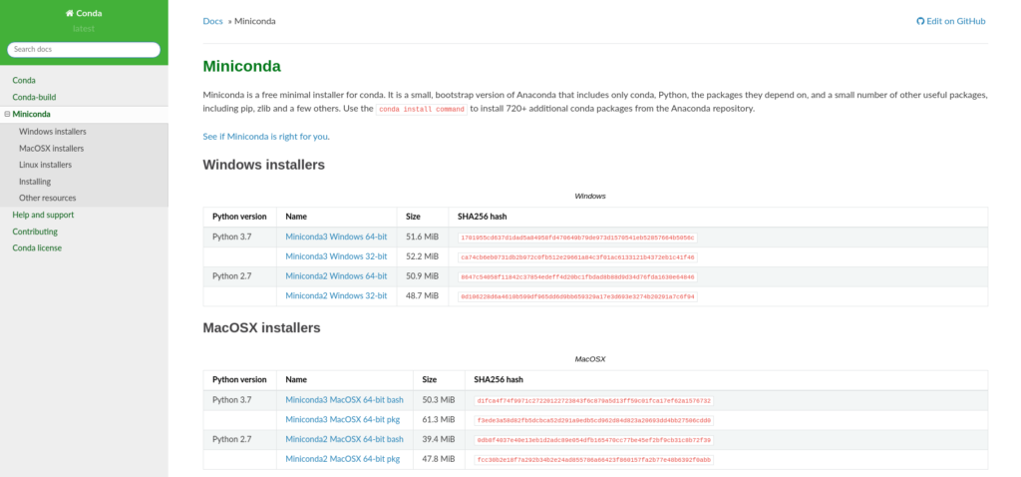Select the '39.4 MiB' size cell
The width and height of the screenshot is (1021, 477).
tap(439, 439)
